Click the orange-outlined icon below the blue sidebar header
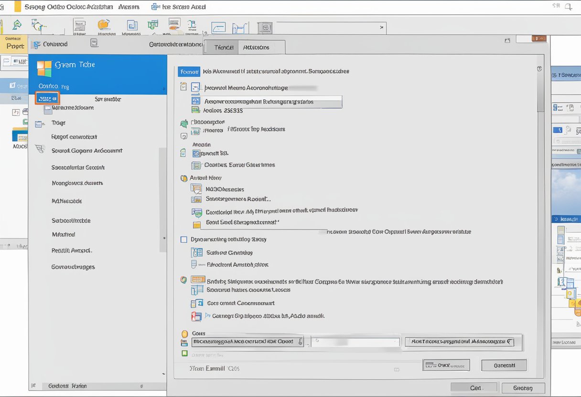The image size is (581, 397). (47, 98)
